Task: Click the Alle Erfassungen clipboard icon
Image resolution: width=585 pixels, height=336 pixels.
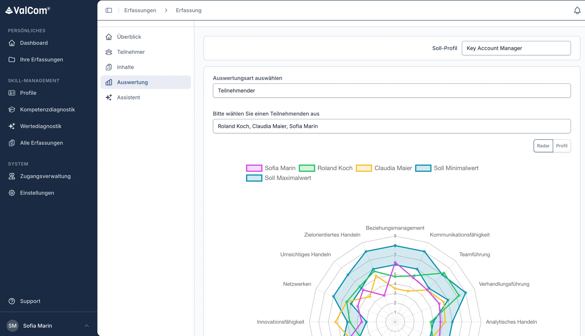Action: click(12, 143)
